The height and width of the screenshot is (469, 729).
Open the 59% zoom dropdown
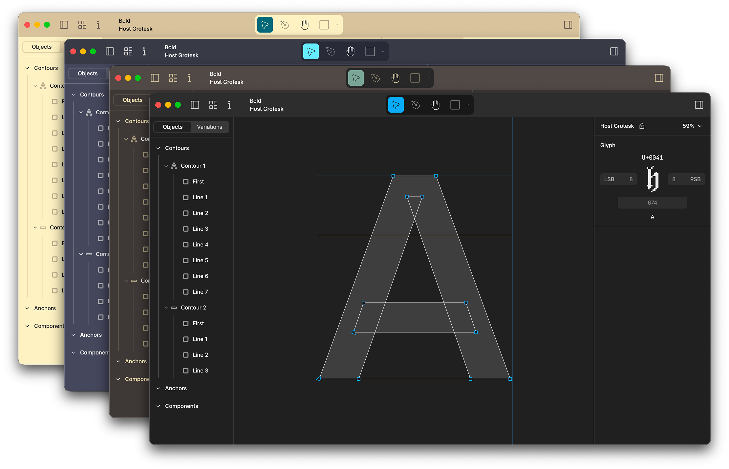click(692, 126)
